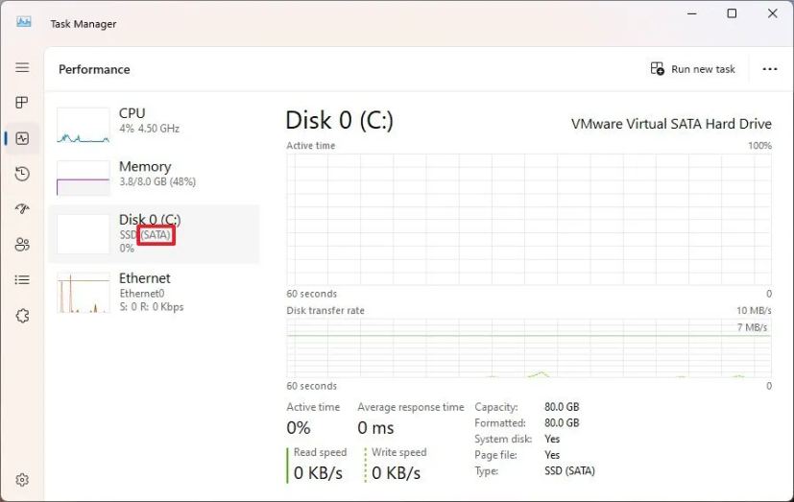Select the Memory performance item
The height and width of the screenshot is (502, 794).
(x=154, y=179)
